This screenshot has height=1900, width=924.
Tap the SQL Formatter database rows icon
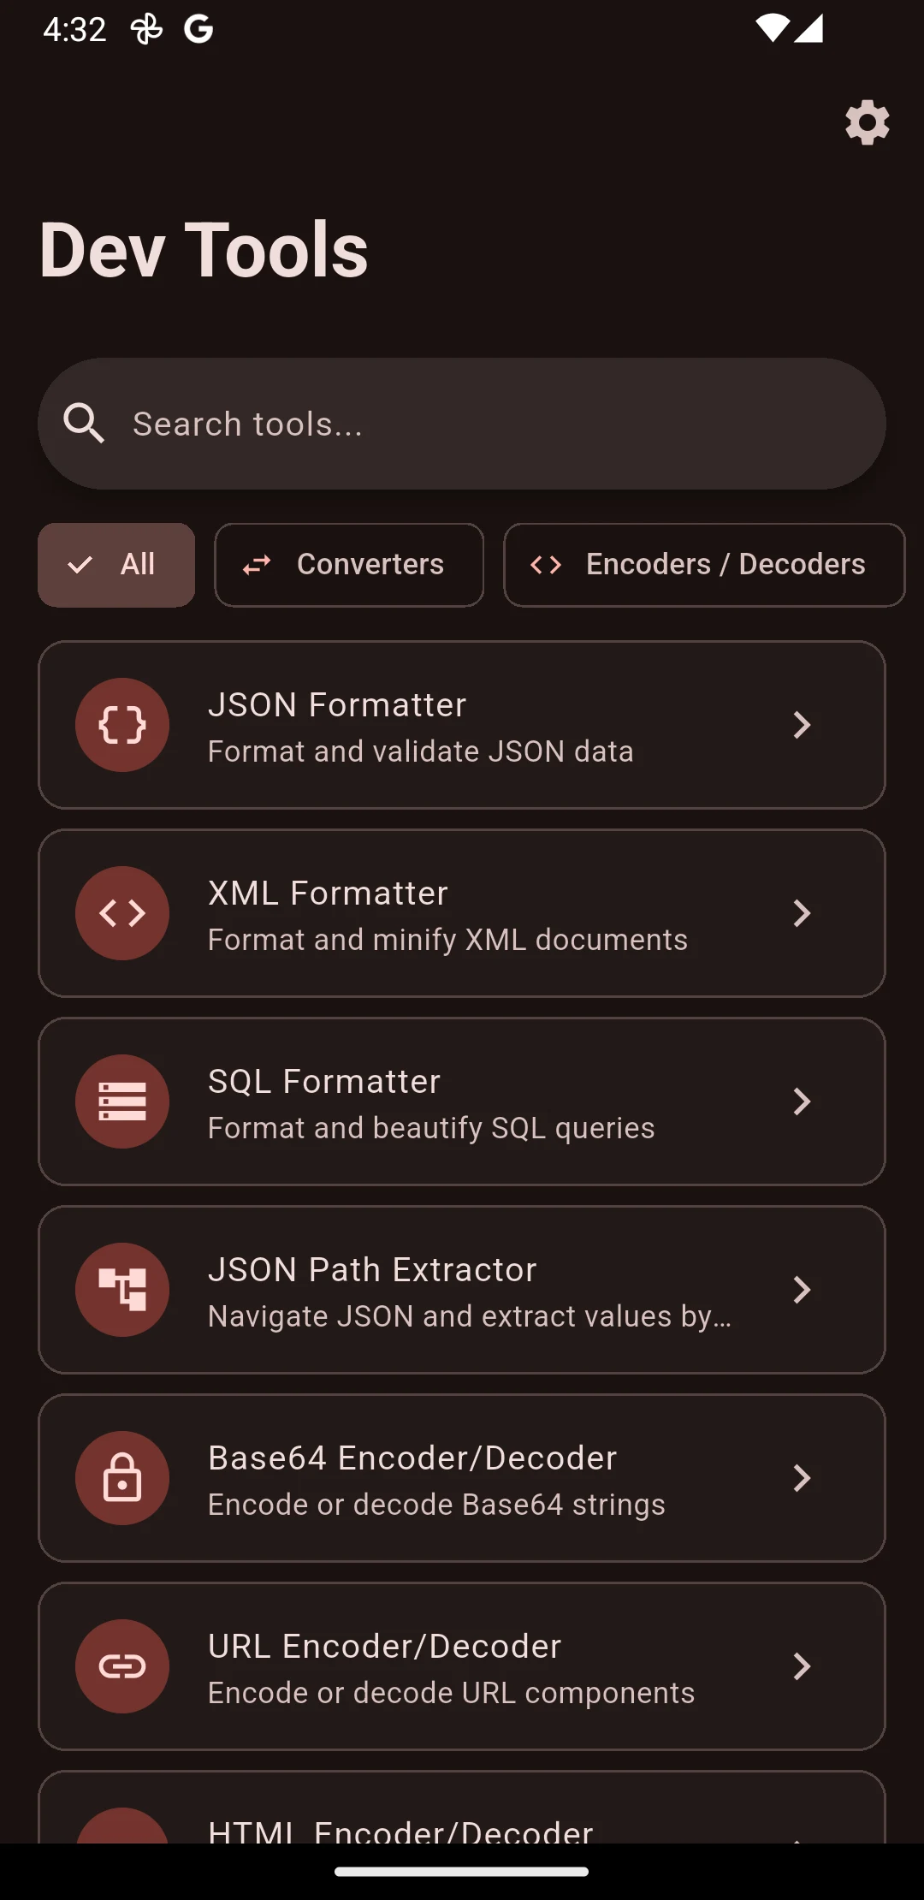(122, 1101)
